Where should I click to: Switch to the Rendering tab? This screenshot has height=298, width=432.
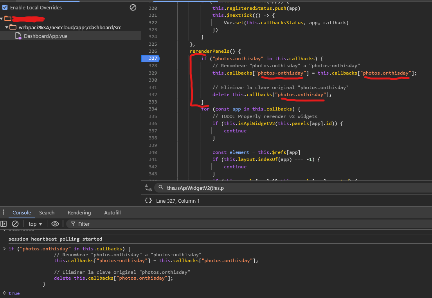(x=79, y=212)
